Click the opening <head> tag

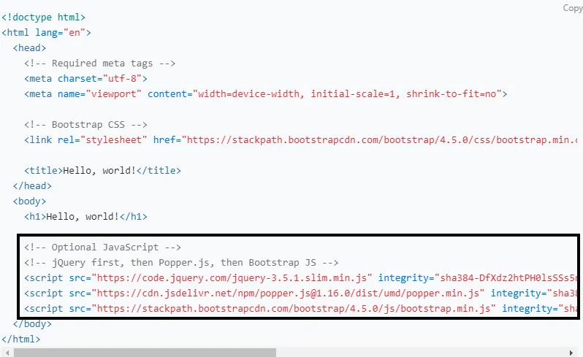click(x=29, y=48)
